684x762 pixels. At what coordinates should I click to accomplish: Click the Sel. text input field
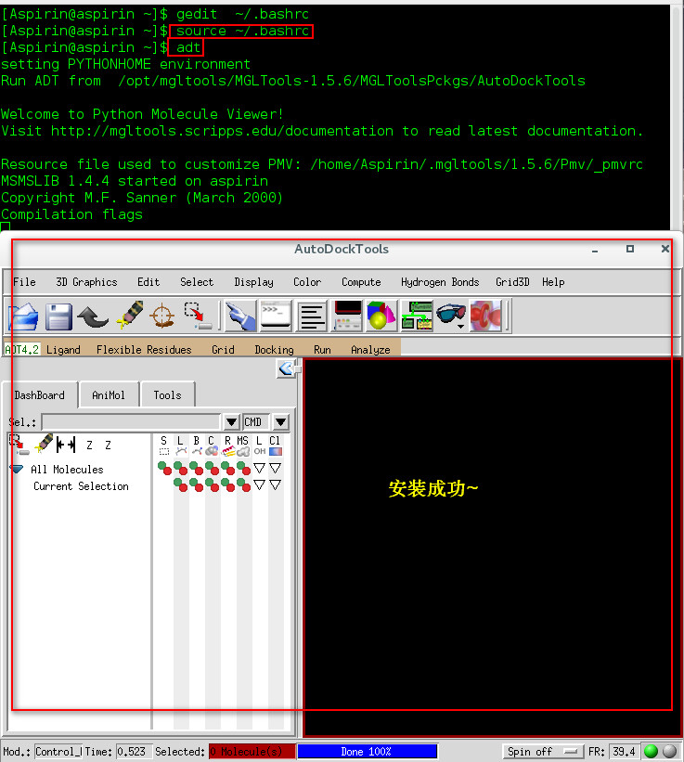coord(131,421)
